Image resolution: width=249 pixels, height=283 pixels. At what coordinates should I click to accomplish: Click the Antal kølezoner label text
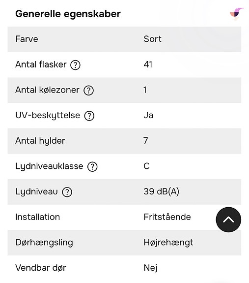pos(47,90)
